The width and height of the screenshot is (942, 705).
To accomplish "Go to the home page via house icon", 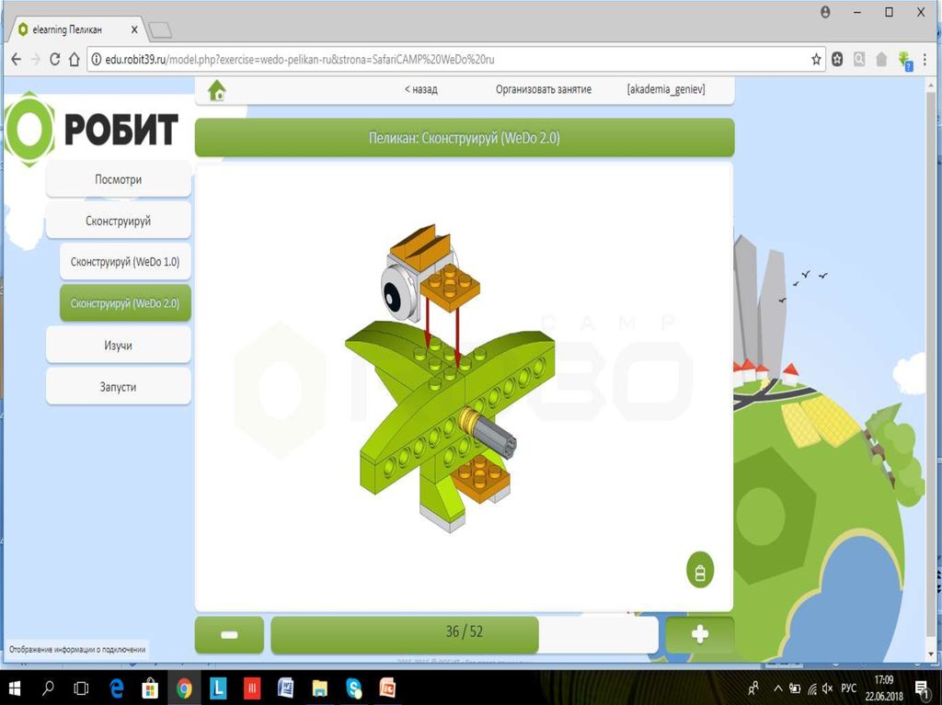I will pyautogui.click(x=217, y=91).
